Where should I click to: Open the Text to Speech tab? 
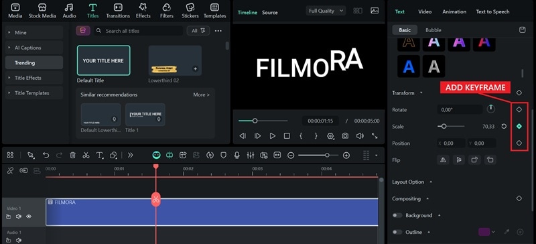(x=492, y=11)
